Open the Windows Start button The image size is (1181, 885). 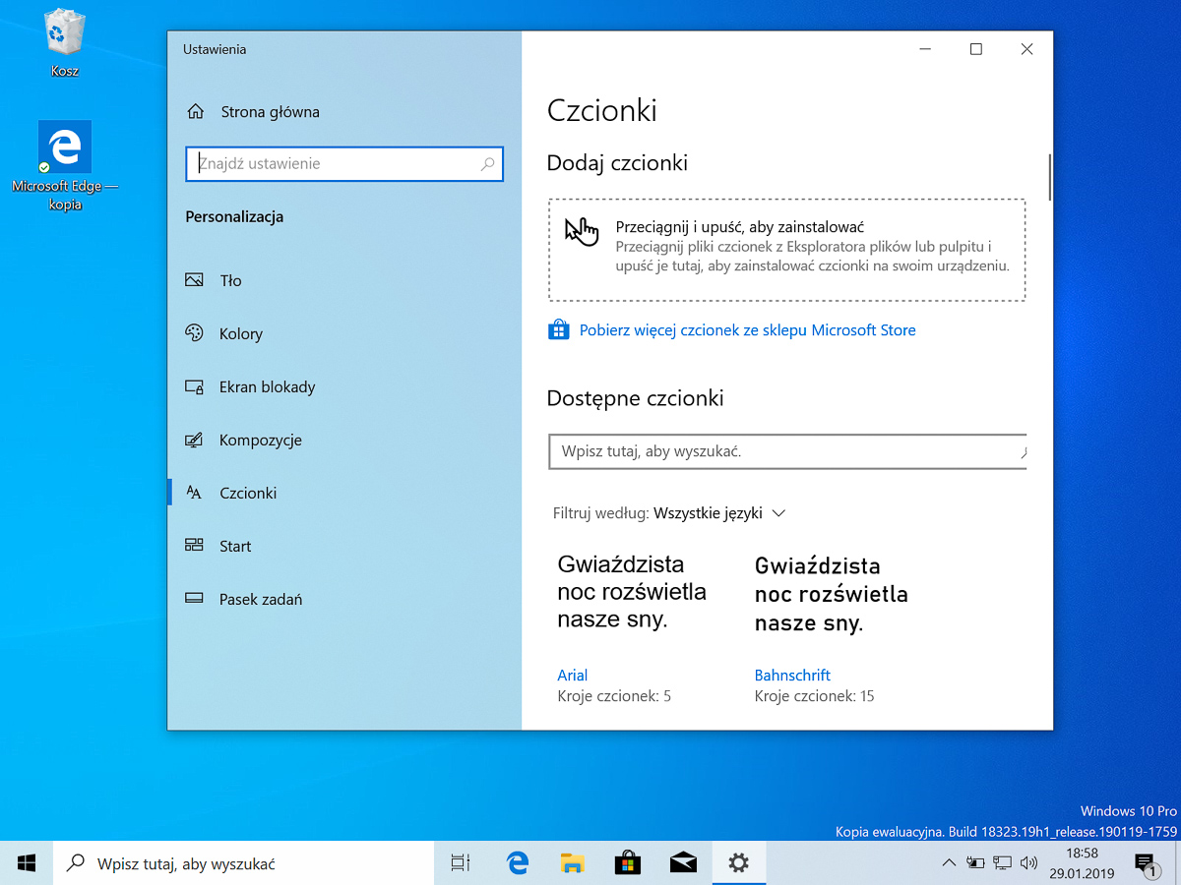(x=27, y=863)
